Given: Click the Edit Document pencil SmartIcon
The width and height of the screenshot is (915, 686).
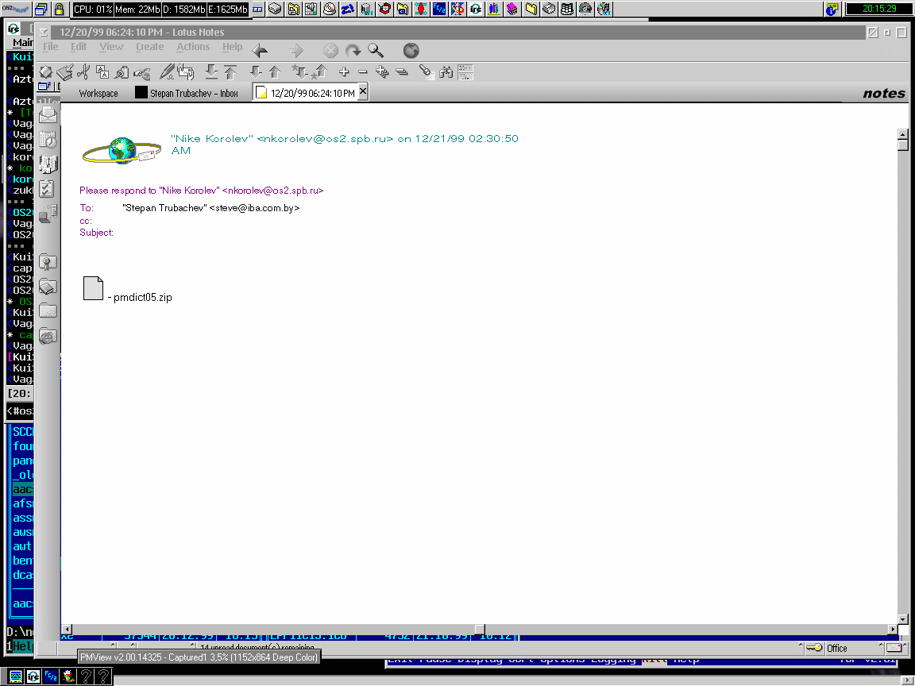Looking at the screenshot, I should pos(167,71).
